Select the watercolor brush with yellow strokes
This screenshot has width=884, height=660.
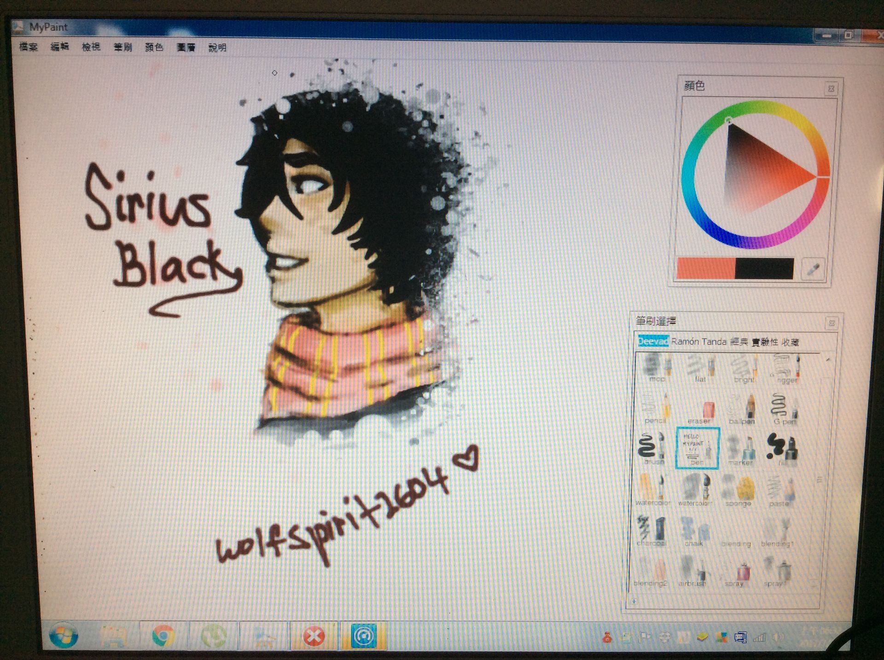[x=653, y=490]
